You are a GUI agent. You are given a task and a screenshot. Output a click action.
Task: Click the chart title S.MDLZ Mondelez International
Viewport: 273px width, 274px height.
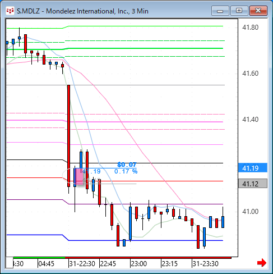[x=82, y=11]
